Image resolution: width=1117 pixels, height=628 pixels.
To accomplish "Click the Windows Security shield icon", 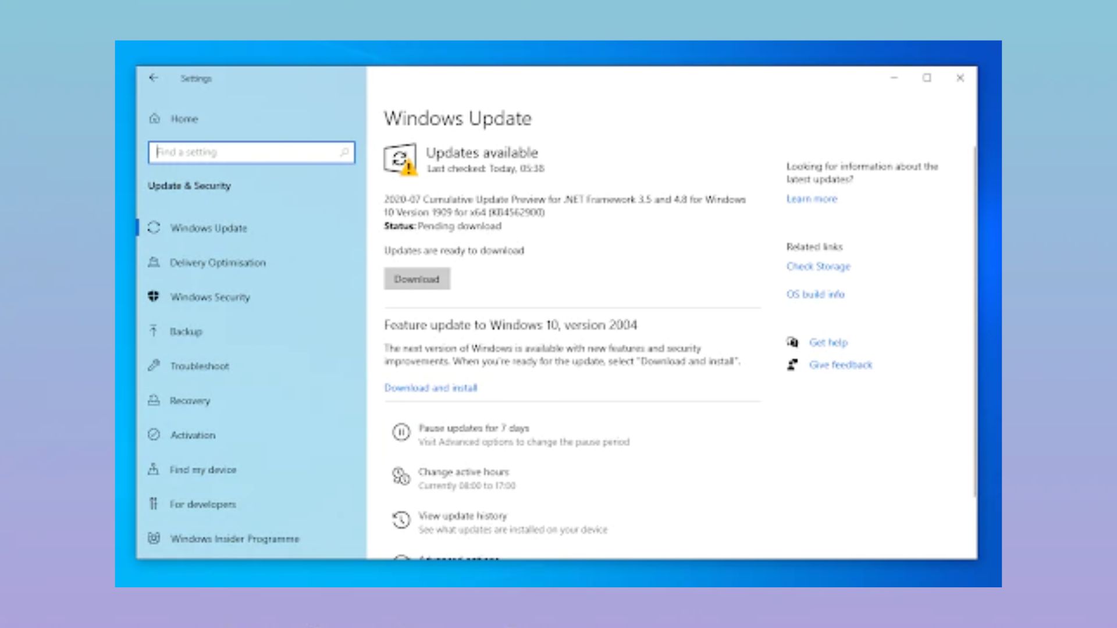I will click(154, 297).
